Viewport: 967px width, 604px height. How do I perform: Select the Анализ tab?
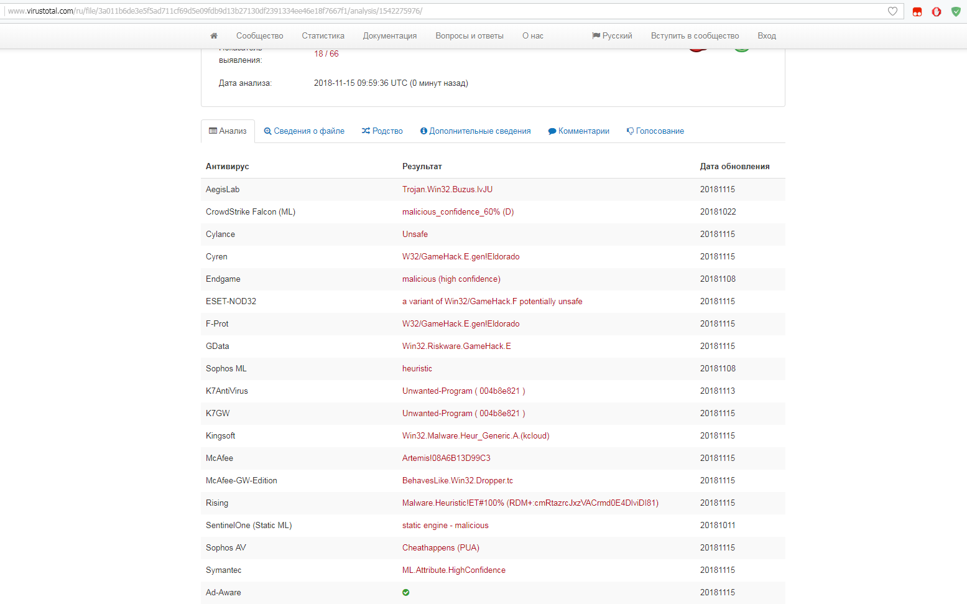pyautogui.click(x=228, y=131)
